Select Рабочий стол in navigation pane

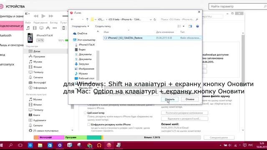pyautogui.click(x=84, y=78)
